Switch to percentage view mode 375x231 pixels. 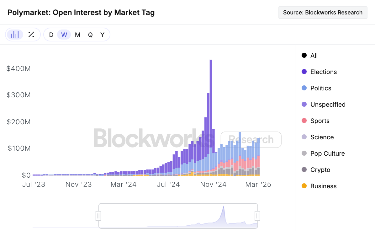click(31, 35)
